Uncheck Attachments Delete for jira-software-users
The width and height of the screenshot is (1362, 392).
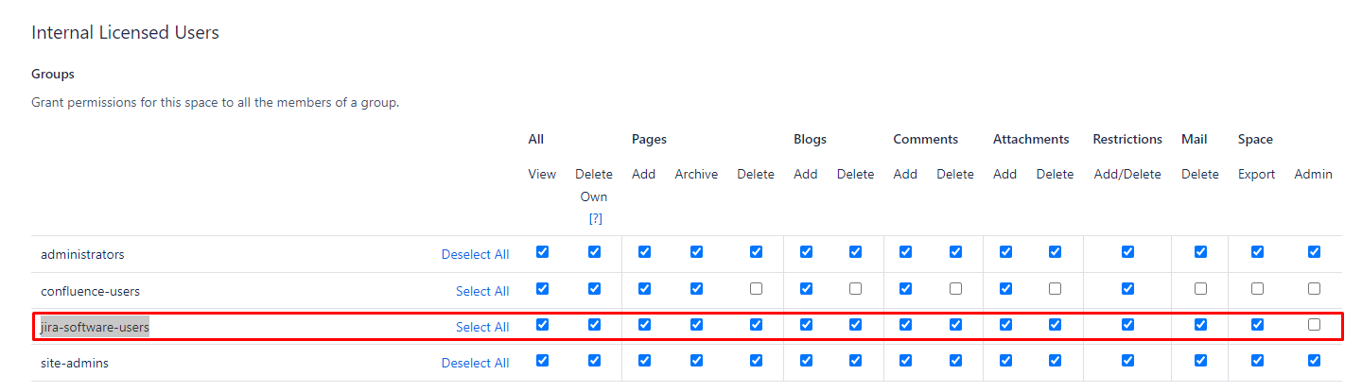tap(1055, 325)
